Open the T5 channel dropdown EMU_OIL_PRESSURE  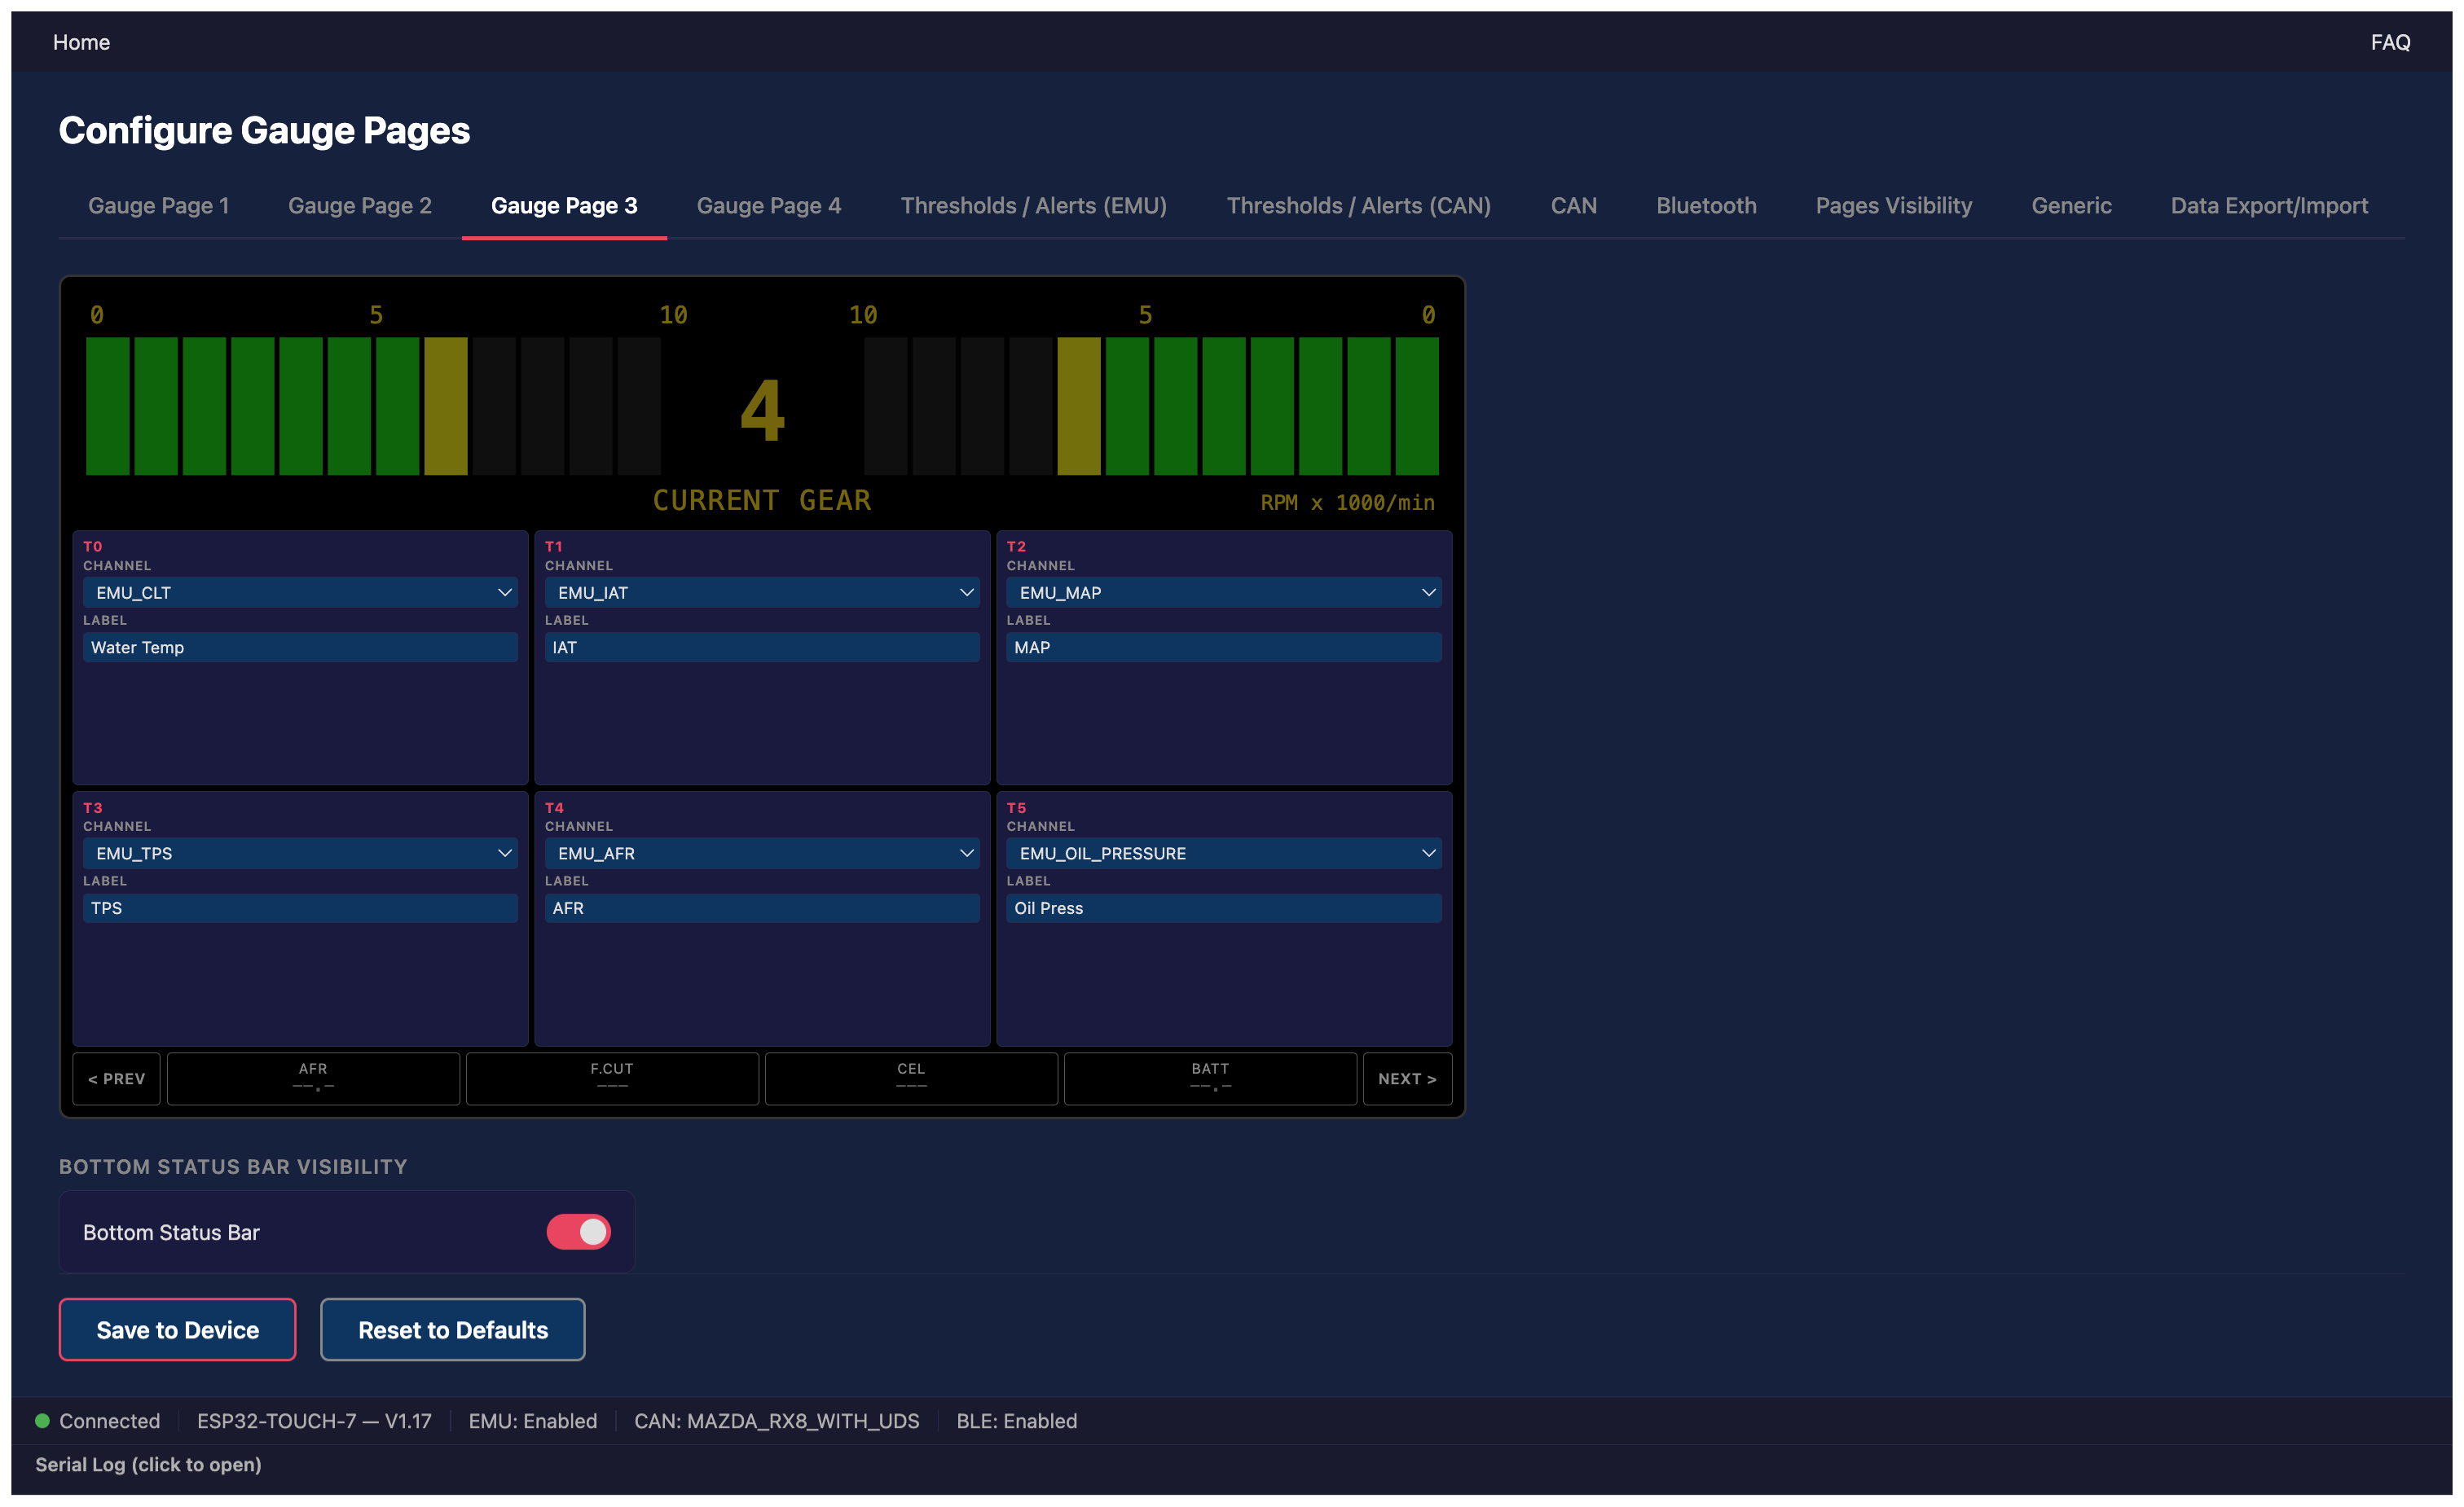[1224, 853]
